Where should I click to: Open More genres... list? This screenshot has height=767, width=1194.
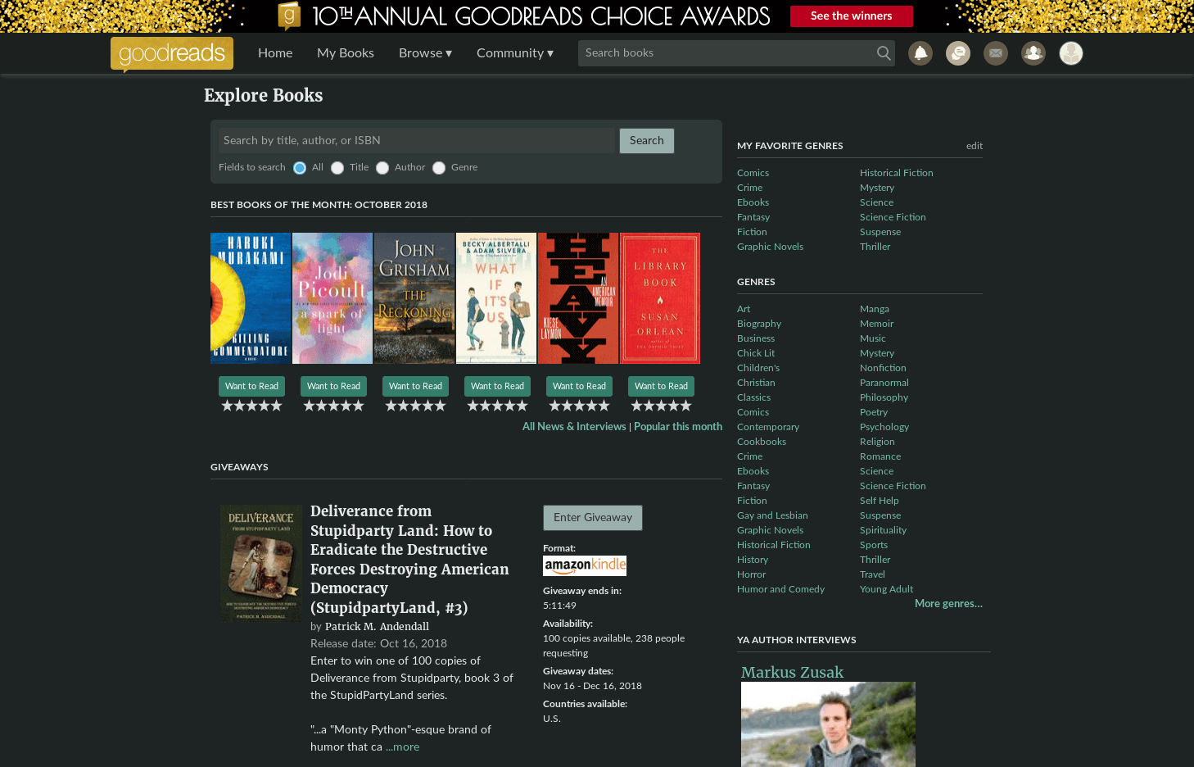(x=948, y=604)
